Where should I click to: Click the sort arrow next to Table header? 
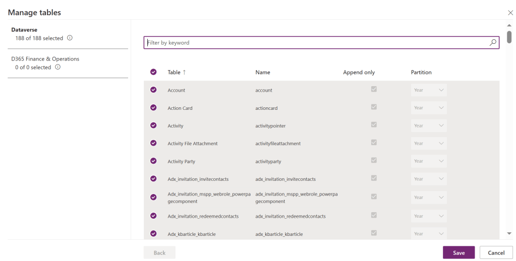tap(184, 72)
